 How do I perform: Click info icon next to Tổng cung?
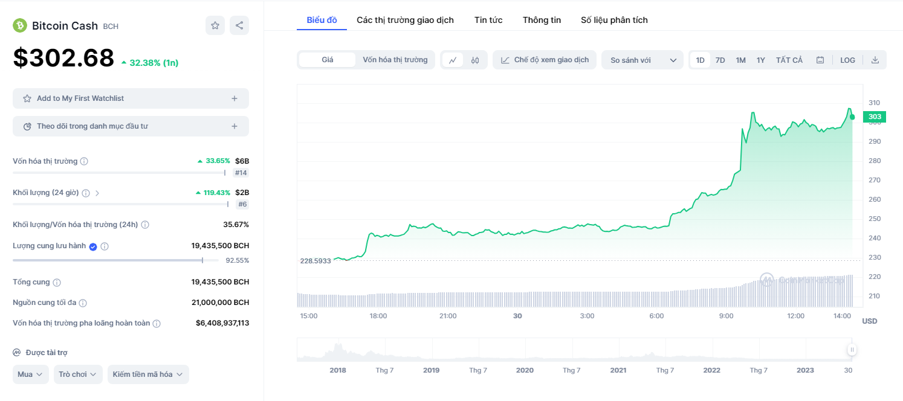point(57,283)
